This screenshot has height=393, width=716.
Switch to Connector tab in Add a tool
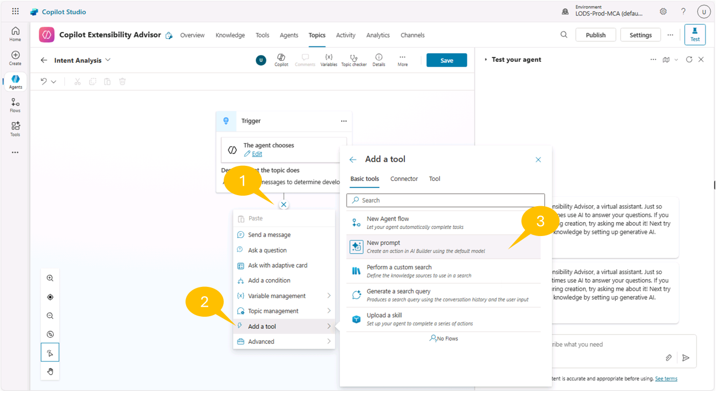point(404,179)
